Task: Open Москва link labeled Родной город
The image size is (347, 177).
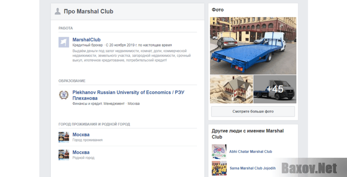Action: pos(81,152)
